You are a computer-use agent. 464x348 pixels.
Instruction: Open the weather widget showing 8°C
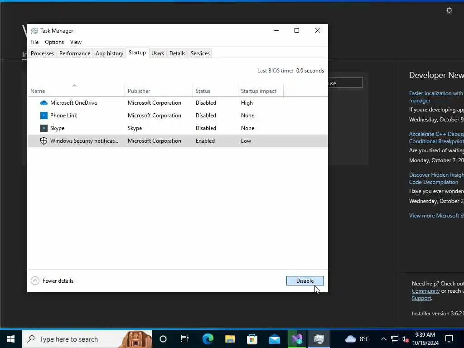pyautogui.click(x=358, y=339)
